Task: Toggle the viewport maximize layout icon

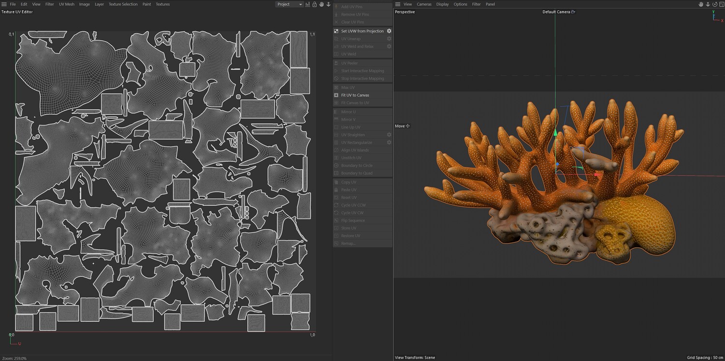Action: coord(722,4)
